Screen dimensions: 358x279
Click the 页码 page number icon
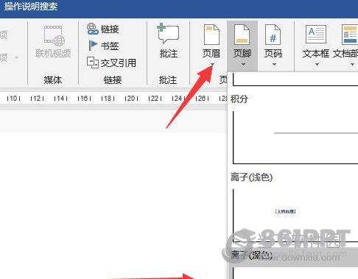coord(273,35)
